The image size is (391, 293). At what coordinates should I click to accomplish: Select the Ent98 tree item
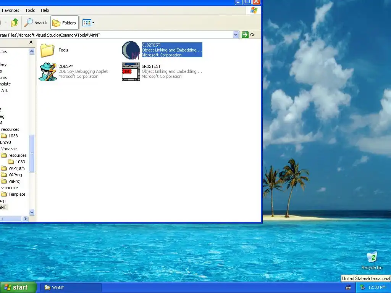coord(5,142)
